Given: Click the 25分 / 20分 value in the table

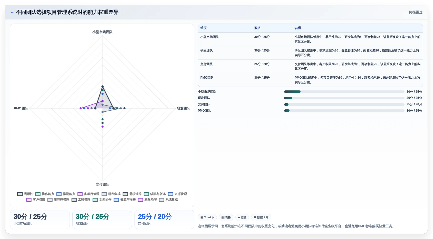Looking at the screenshot, I should coord(262,64).
